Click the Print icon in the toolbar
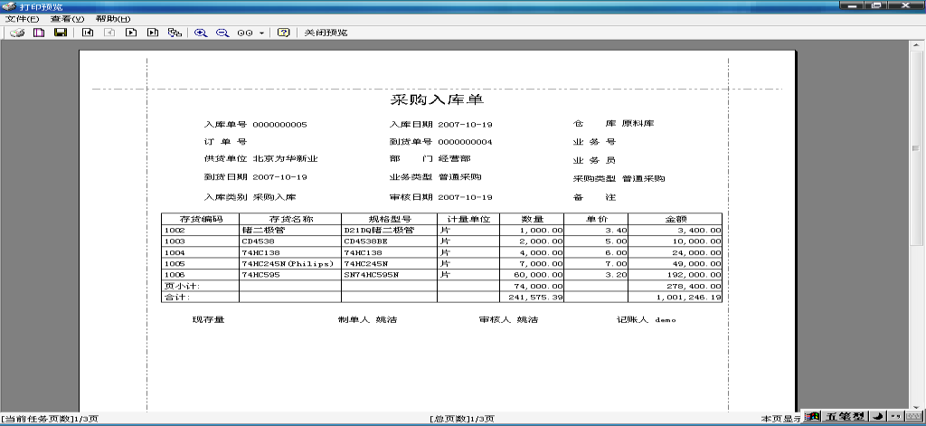 click(17, 33)
